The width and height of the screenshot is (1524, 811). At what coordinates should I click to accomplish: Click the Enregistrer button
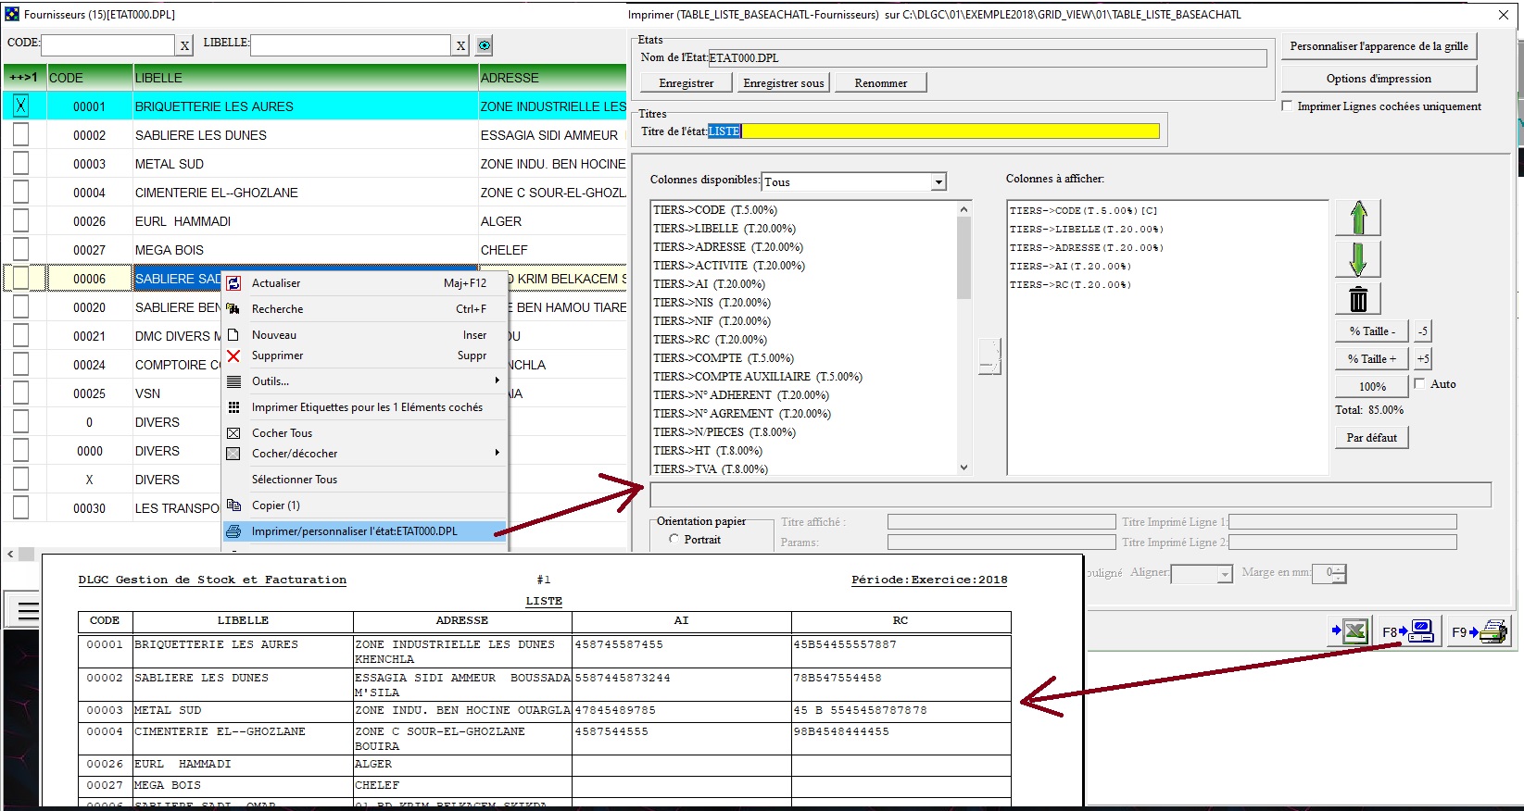tap(686, 83)
